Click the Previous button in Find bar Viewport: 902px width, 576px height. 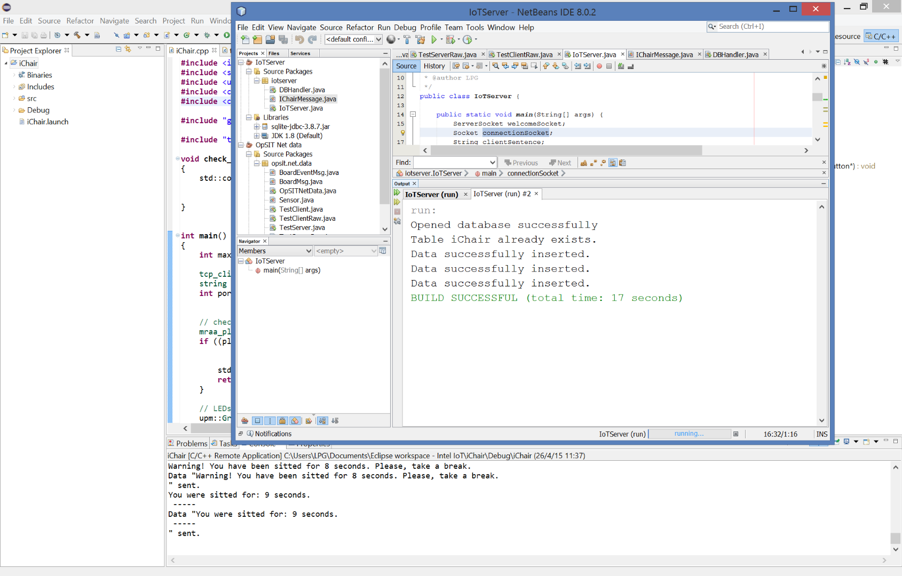[521, 163]
